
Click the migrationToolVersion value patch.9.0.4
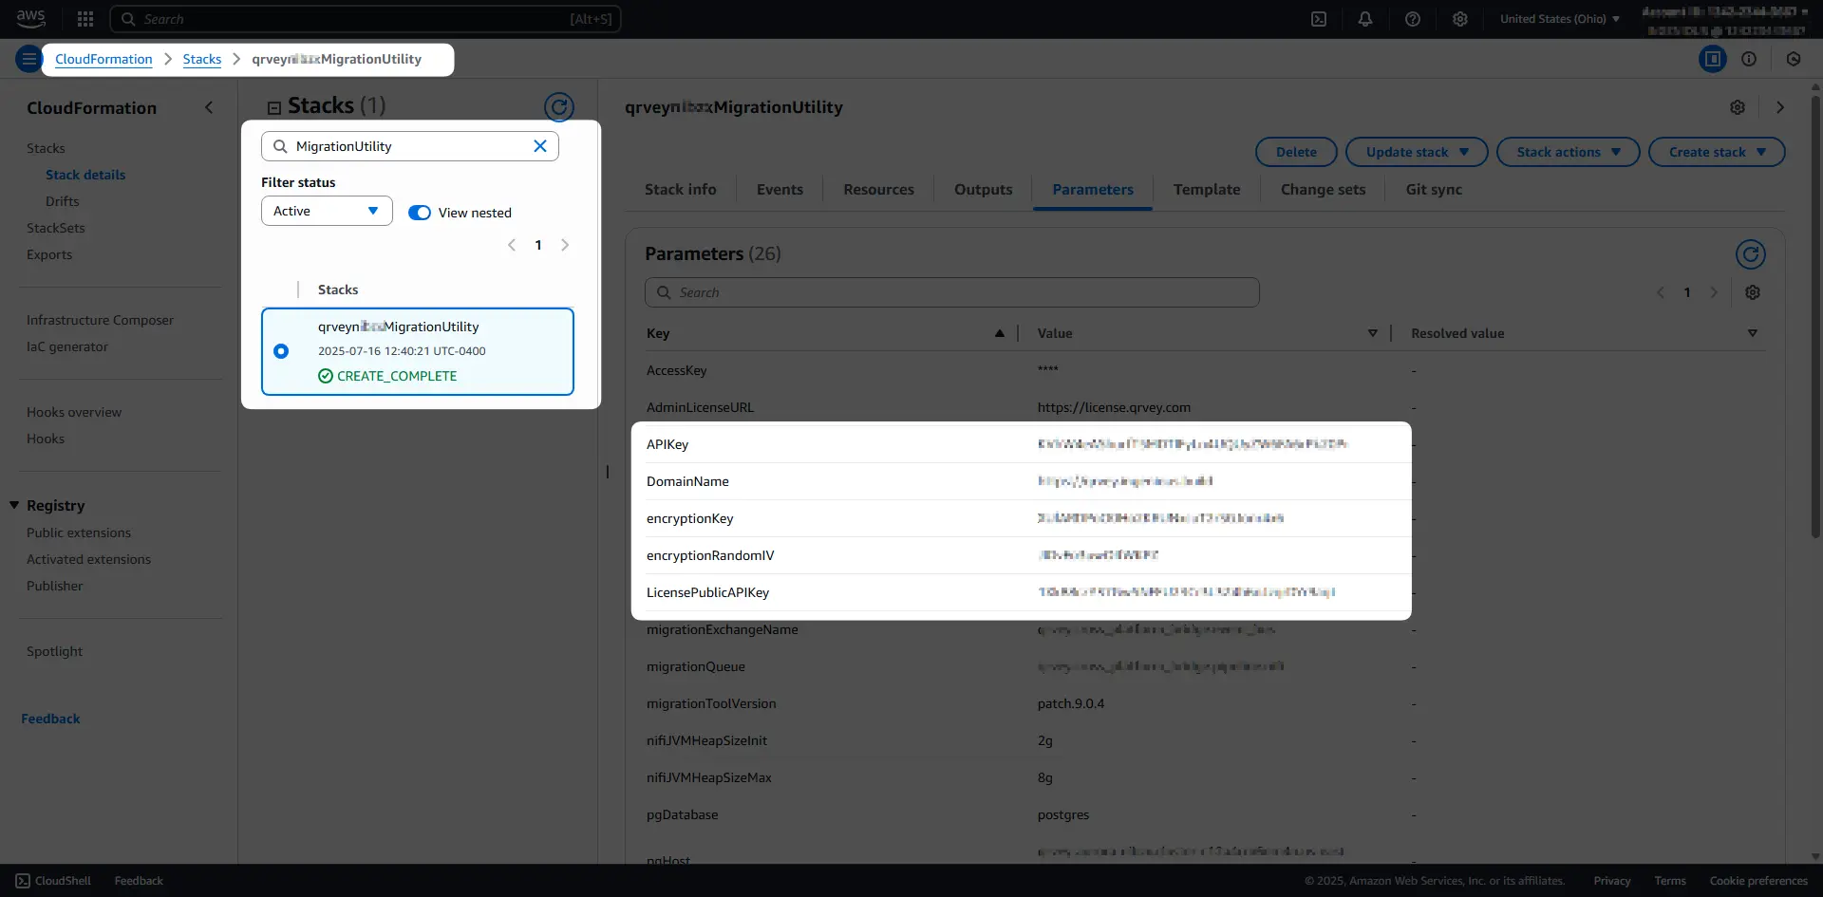pyautogui.click(x=1071, y=703)
